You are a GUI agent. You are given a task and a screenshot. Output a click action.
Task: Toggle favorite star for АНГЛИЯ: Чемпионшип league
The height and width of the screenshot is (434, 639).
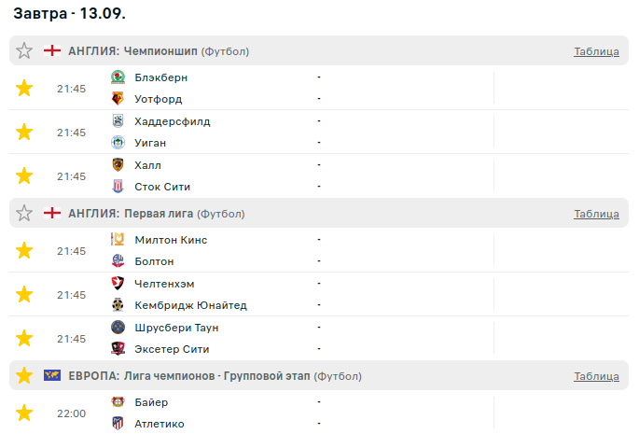coord(24,51)
